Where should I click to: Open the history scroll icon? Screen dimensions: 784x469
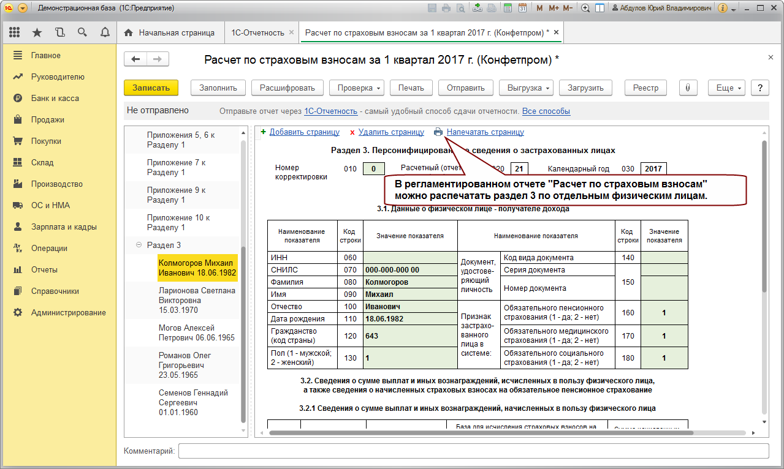pyautogui.click(x=59, y=32)
